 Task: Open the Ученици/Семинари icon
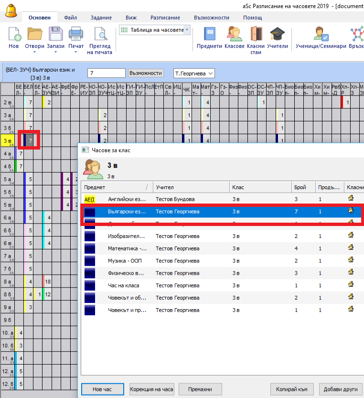point(321,34)
